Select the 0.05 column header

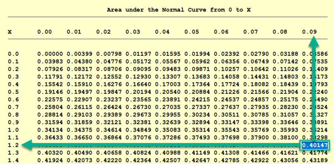click(191, 32)
